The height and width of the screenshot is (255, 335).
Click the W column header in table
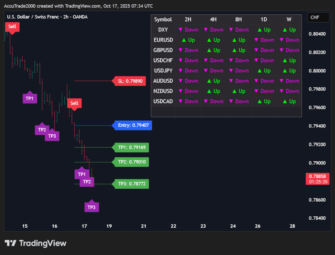pyautogui.click(x=289, y=20)
